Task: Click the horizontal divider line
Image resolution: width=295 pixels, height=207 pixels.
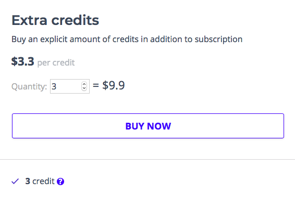Action: 147,160
